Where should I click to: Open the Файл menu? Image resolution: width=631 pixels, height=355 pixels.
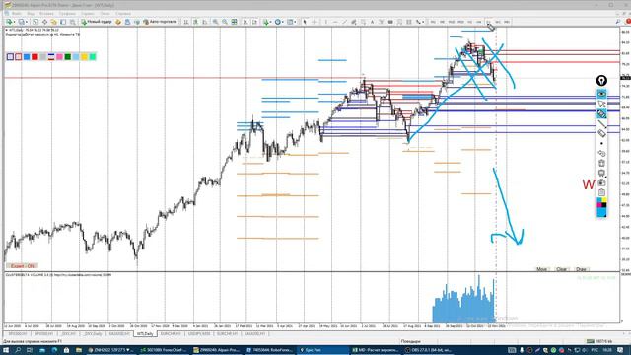[17, 13]
